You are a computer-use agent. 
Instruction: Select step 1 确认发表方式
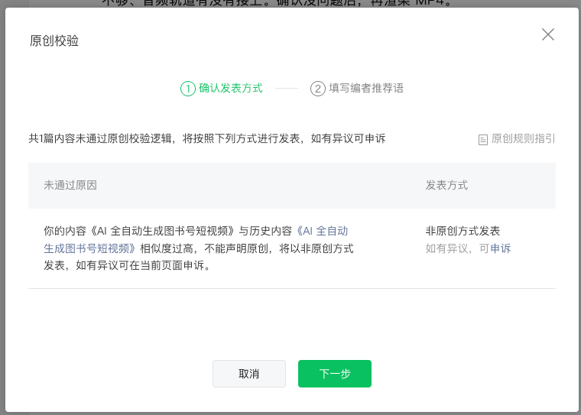point(222,88)
